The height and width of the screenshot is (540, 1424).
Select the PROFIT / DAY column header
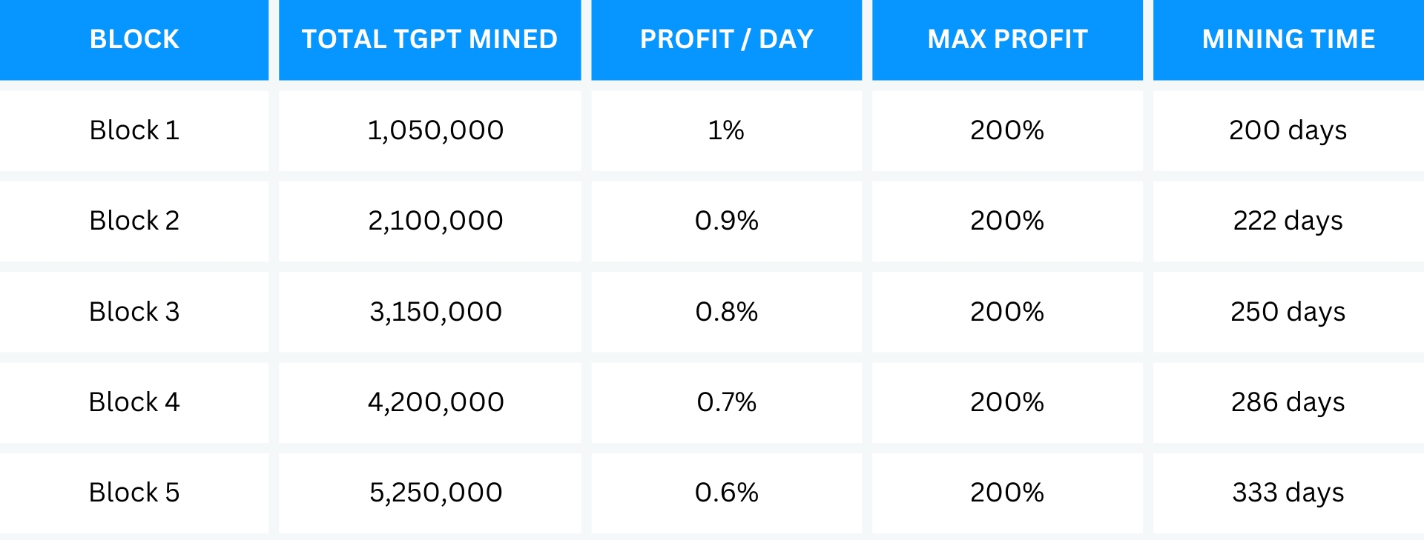pyautogui.click(x=726, y=39)
